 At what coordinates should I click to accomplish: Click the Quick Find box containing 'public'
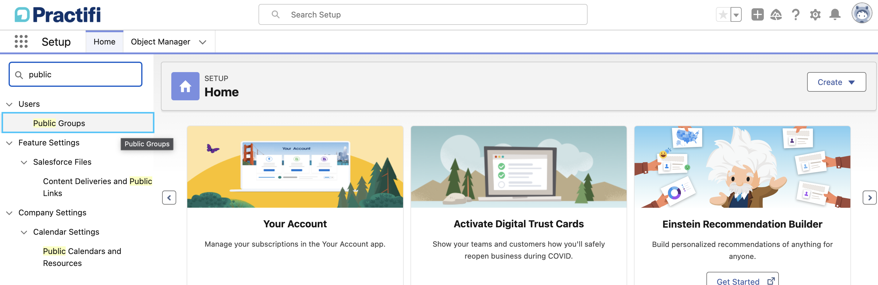pos(75,75)
